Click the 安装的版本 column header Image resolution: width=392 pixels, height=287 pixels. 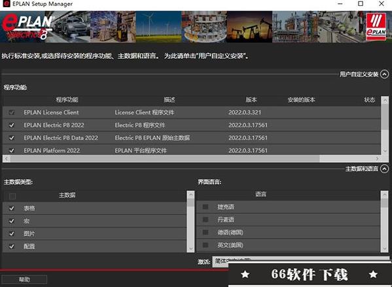click(301, 99)
